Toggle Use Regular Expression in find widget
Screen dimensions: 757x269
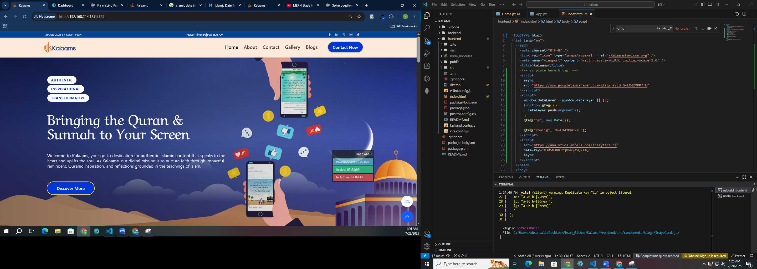tap(670, 28)
